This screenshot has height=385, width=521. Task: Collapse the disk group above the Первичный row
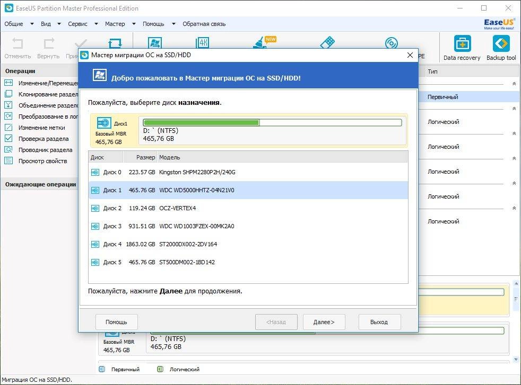pos(514,84)
